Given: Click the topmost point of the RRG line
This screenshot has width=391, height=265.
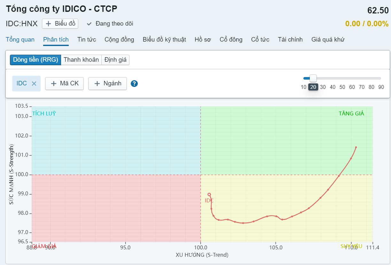Looking at the screenshot, I should coord(356,147).
